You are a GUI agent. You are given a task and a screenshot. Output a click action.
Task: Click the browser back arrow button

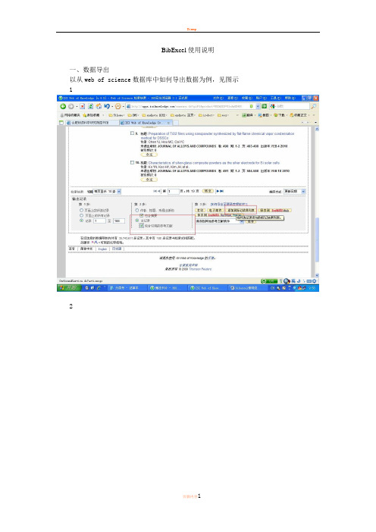pyautogui.click(x=63, y=106)
